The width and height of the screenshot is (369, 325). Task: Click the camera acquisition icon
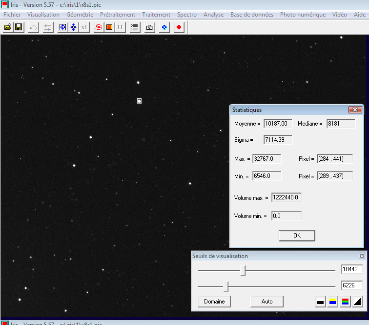pyautogui.click(x=149, y=27)
